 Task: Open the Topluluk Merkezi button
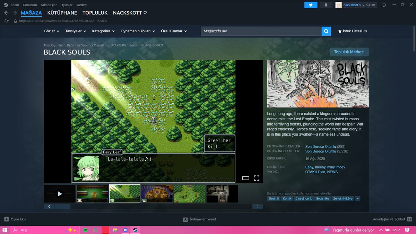tap(349, 52)
